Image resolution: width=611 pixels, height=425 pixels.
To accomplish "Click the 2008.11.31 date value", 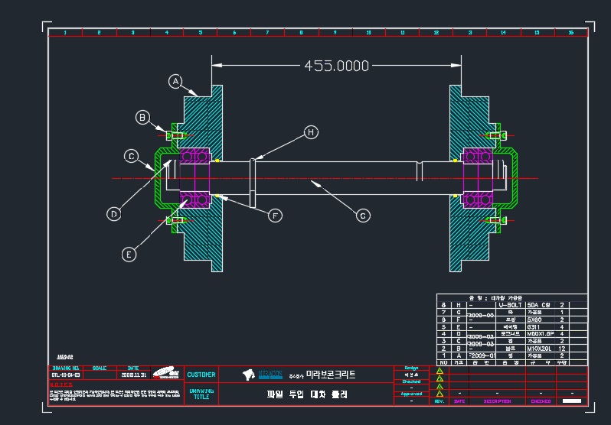I will pos(133,375).
